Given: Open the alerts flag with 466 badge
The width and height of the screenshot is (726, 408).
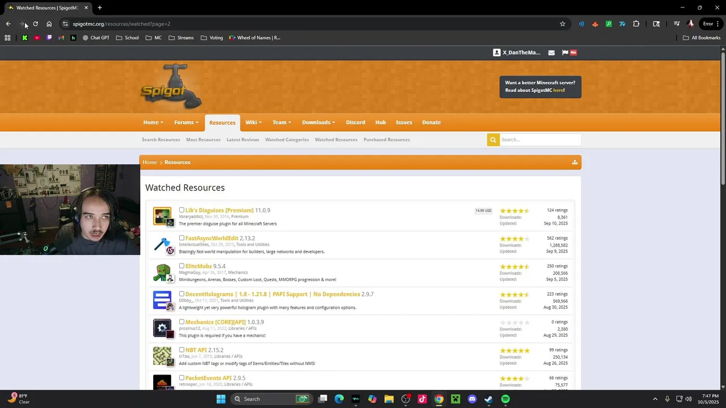Looking at the screenshot, I should click(x=569, y=53).
